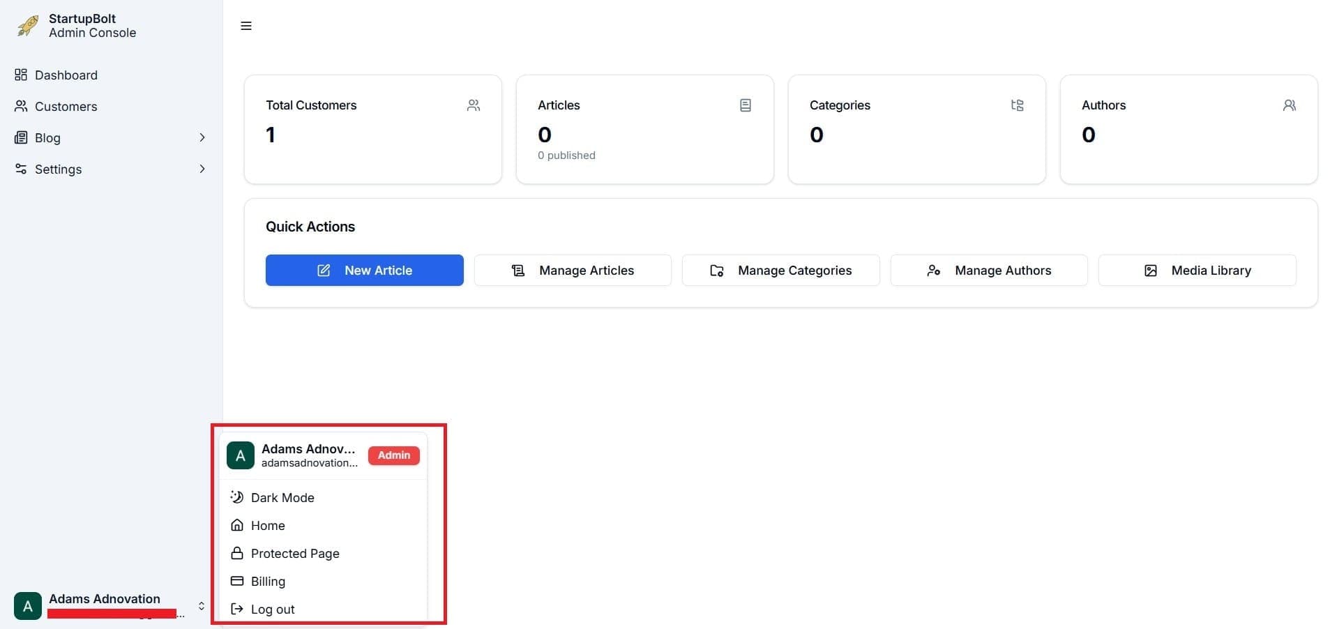Click the Manage Authors button
Image resolution: width=1330 pixels, height=629 pixels.
pos(989,270)
